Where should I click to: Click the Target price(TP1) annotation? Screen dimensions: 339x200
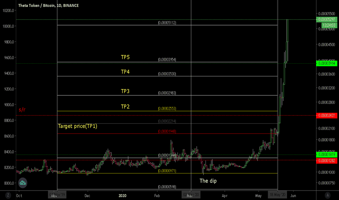click(x=77, y=126)
